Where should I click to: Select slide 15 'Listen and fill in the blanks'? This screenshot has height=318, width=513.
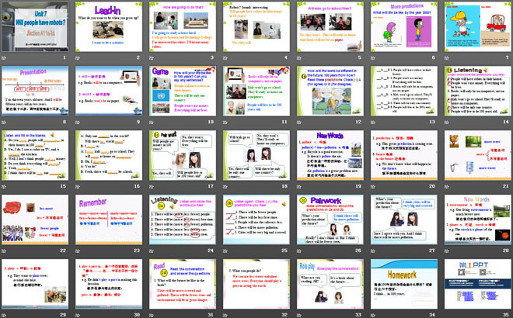[35, 155]
